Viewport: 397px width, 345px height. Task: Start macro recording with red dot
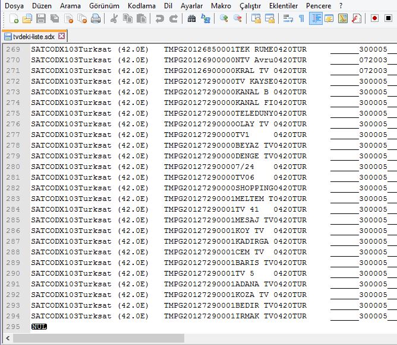(x=375, y=19)
